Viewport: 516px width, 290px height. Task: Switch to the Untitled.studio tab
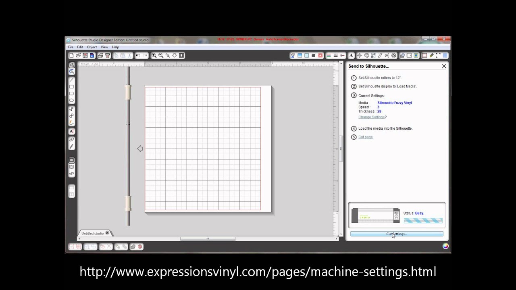point(92,233)
